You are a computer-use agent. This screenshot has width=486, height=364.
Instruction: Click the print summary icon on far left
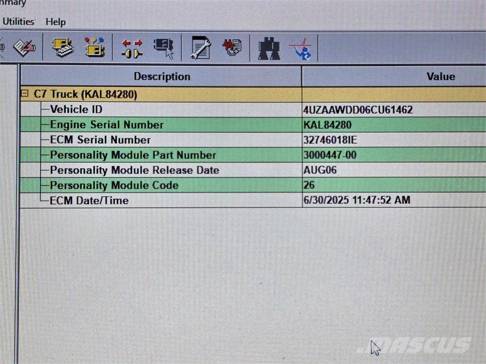(24, 47)
